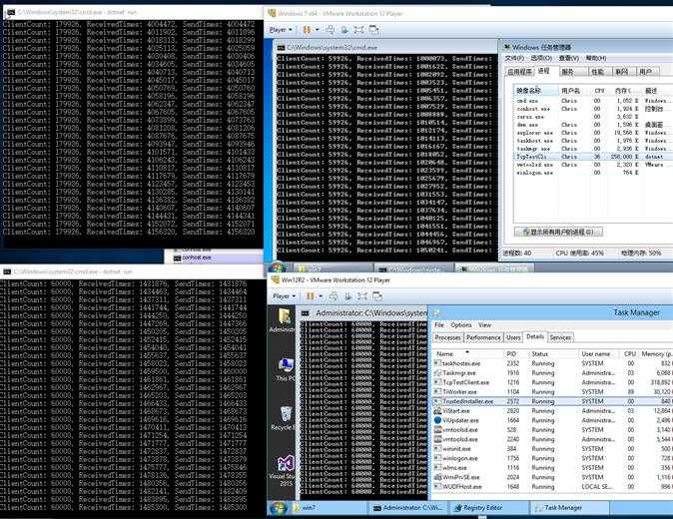Select TcpTestClient.exe row in Task Manager
This screenshot has height=519, width=673.
553,382
